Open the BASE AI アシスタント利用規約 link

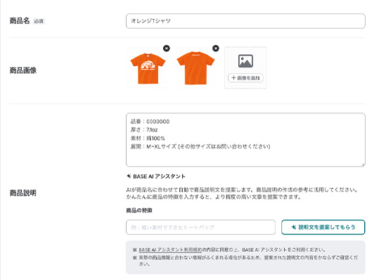click(x=170, y=250)
